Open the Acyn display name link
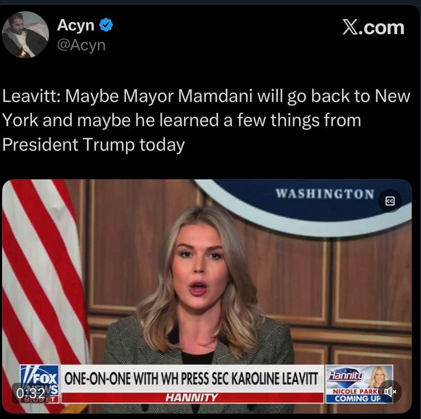421x419 pixels. [x=76, y=25]
